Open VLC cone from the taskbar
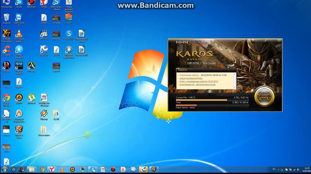 62,170
